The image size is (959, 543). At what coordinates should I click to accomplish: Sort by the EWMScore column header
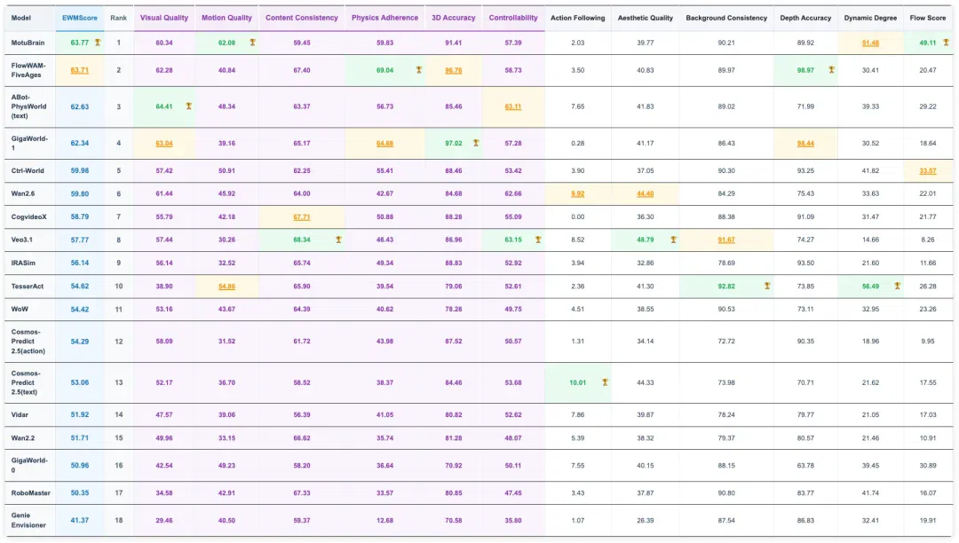[80, 18]
